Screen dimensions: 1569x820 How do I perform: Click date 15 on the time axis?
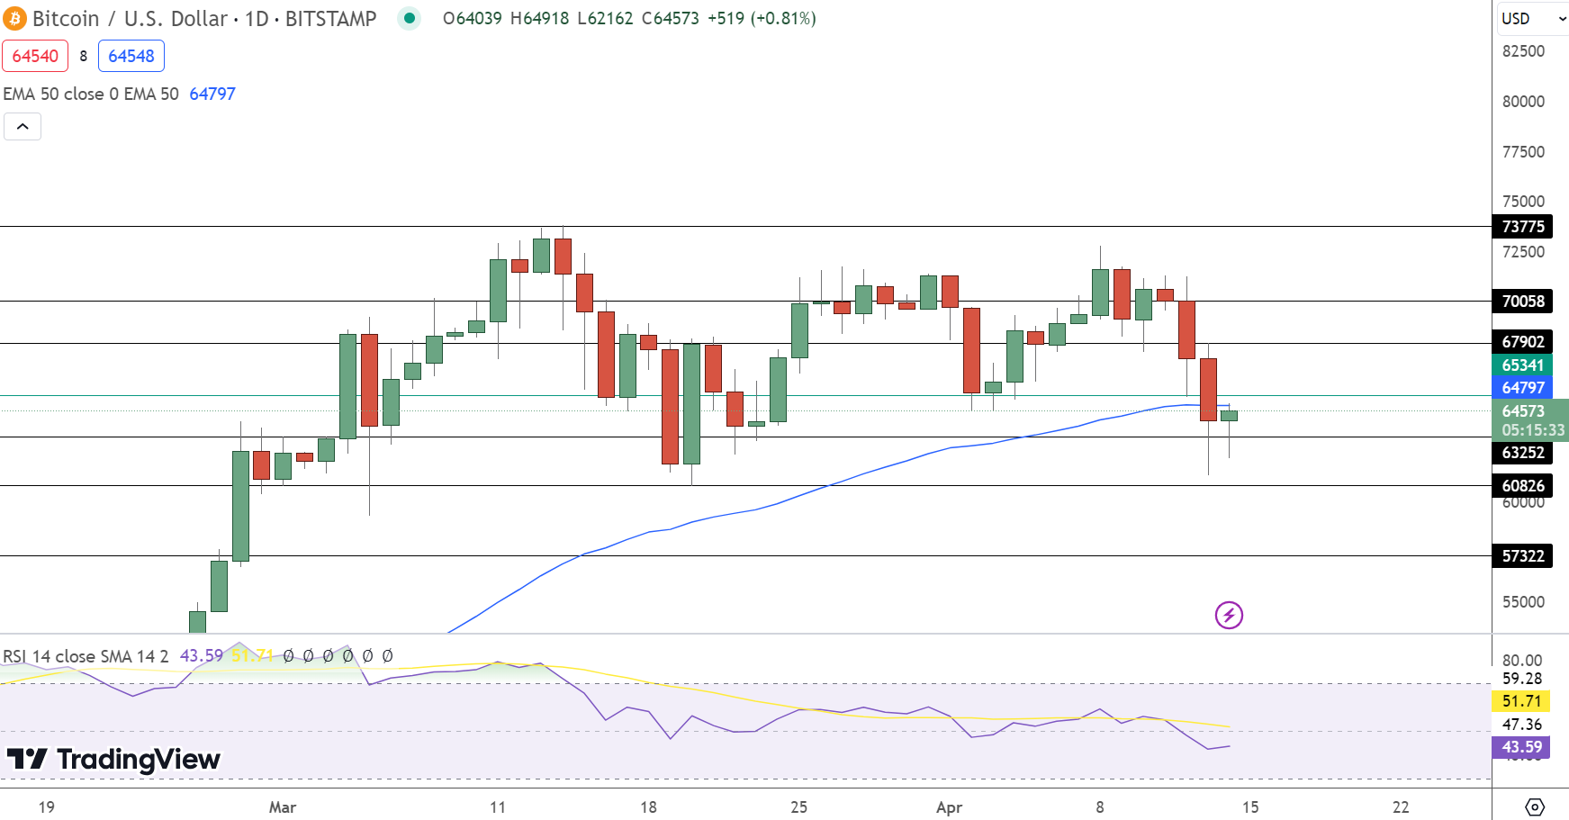(1250, 807)
